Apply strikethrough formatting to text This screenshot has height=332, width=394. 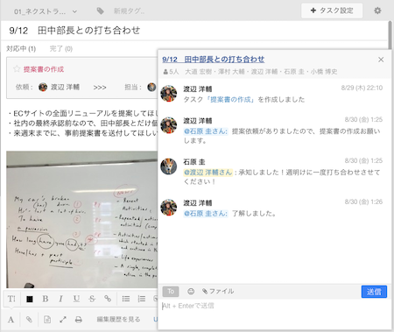click(x=92, y=299)
